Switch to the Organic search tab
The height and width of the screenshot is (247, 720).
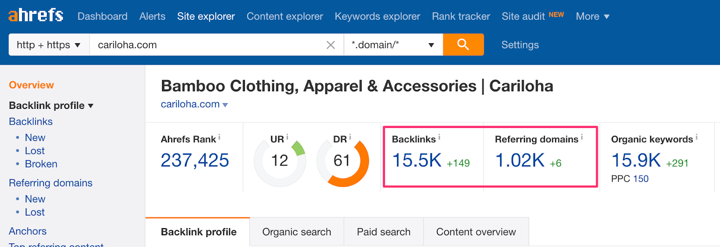click(x=297, y=232)
